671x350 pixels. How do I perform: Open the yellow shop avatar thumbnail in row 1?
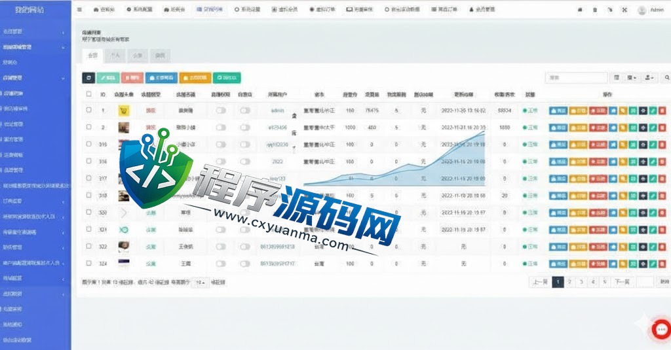coord(124,111)
